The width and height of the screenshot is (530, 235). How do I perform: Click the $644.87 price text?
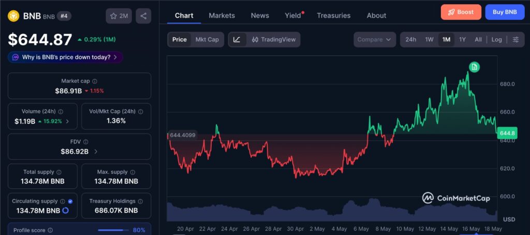click(40, 39)
